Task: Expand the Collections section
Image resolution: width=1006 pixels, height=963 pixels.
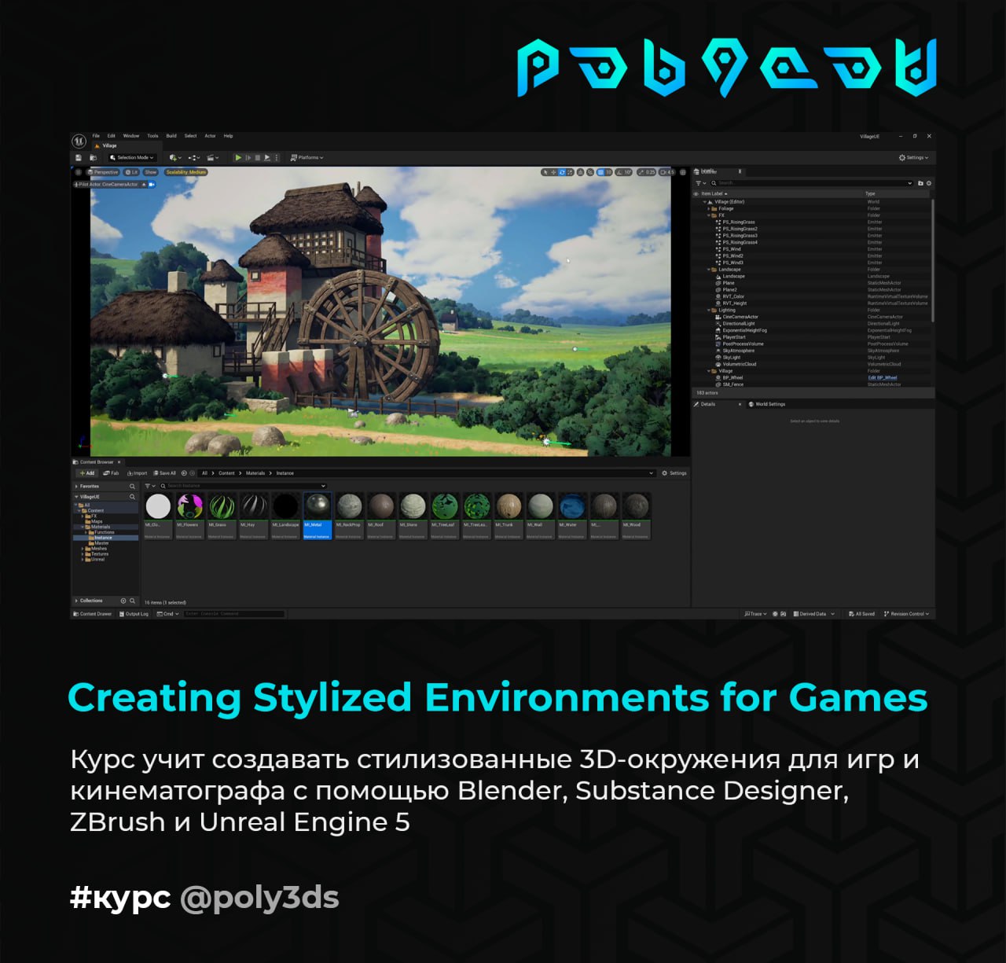Action: click(76, 601)
